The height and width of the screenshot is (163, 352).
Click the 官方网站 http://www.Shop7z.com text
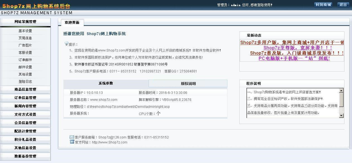tap(101, 142)
